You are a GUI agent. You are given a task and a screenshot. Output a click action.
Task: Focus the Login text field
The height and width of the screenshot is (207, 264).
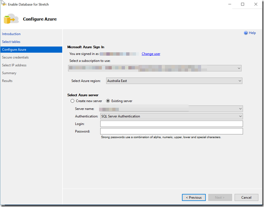[171, 124]
